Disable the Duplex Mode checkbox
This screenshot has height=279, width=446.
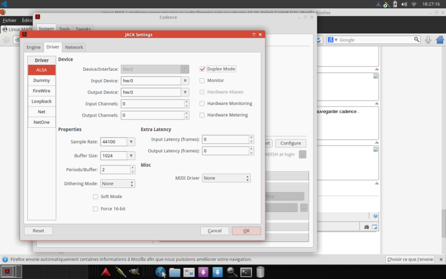point(202,69)
